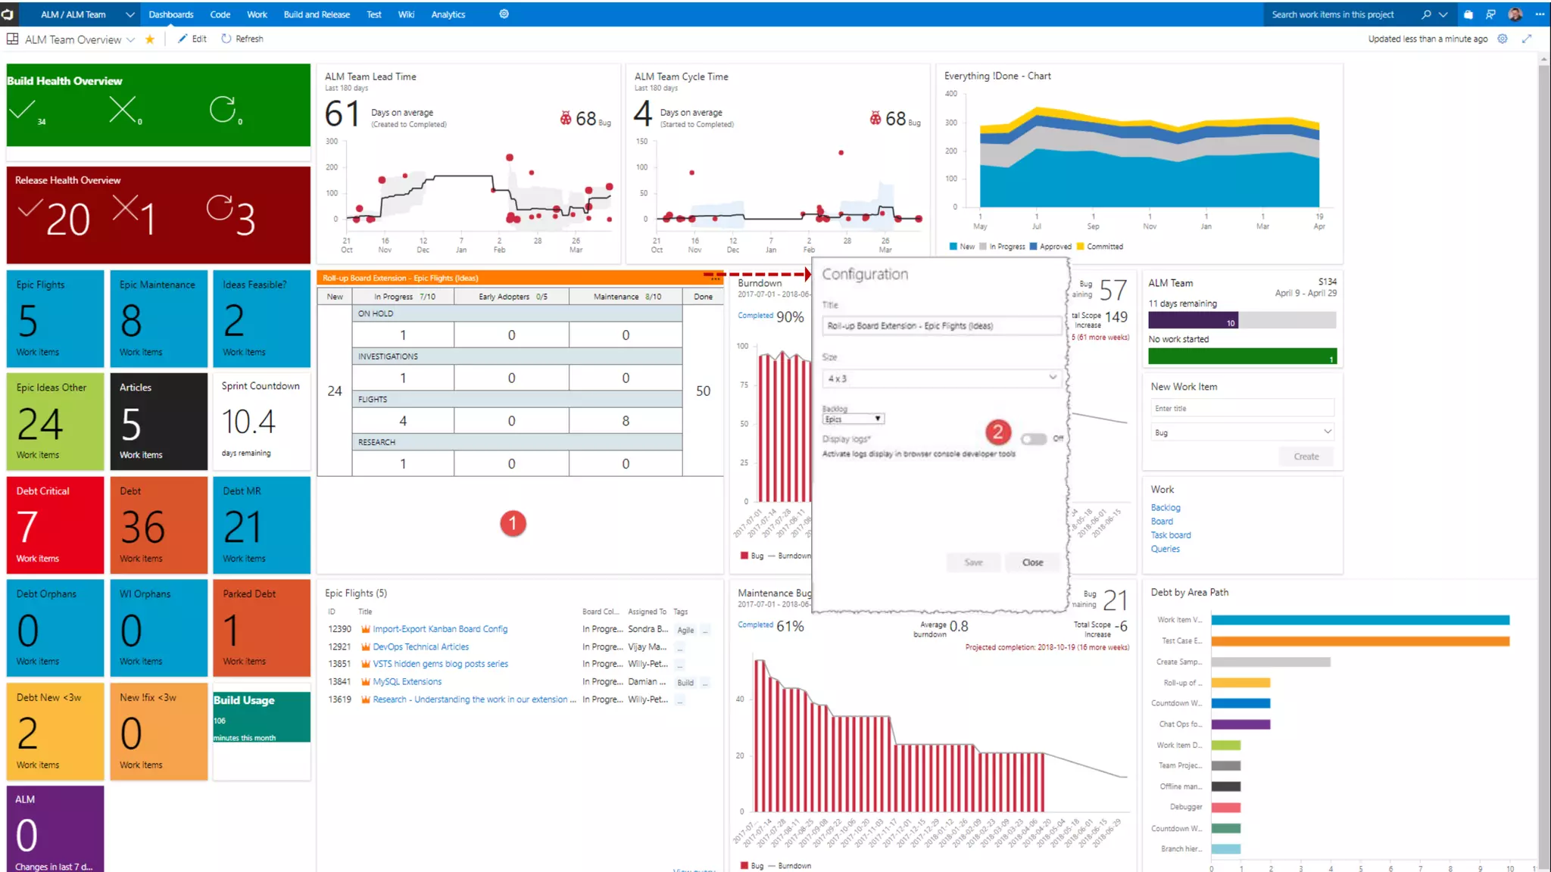Viewport: 1551px width, 872px height.
Task: Expand the ALM / ALM Team project selector
Action: (x=130, y=14)
